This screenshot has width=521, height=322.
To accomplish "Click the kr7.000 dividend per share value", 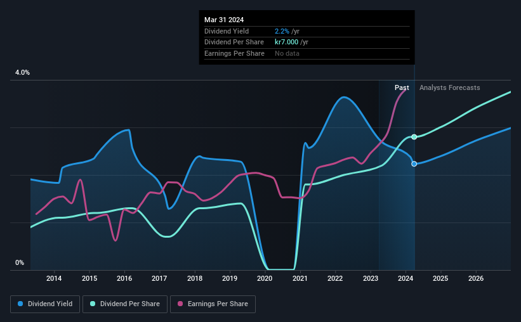I will tap(286, 42).
